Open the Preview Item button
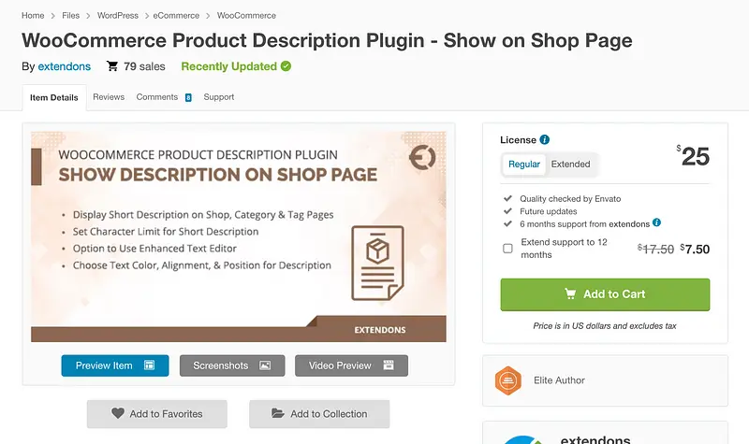The image size is (749, 444). pos(115,365)
